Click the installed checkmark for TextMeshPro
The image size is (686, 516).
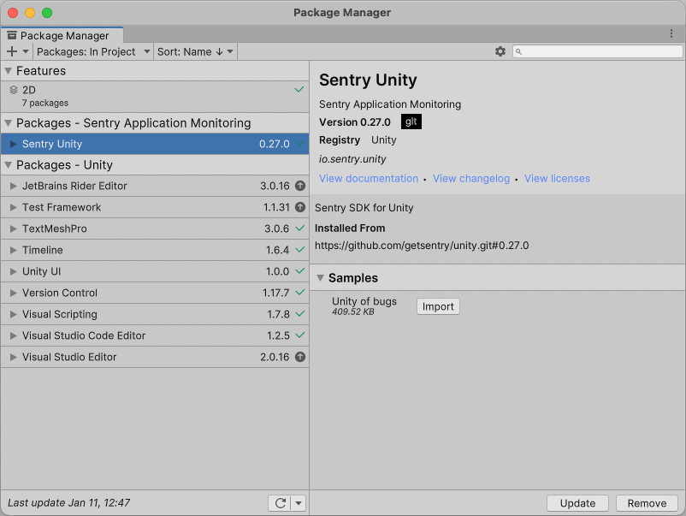[x=300, y=228]
